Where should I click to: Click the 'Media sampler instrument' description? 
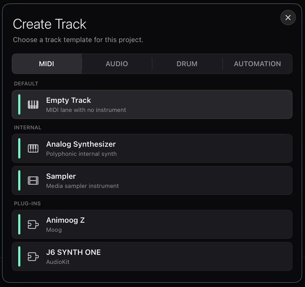[x=82, y=186]
